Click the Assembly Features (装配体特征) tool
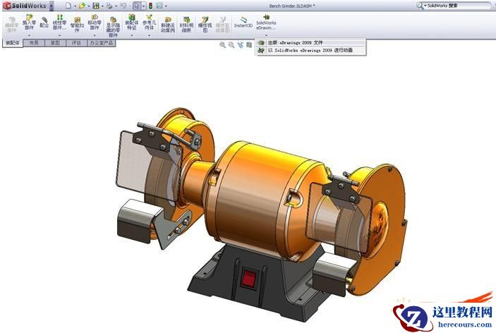 tap(132, 23)
